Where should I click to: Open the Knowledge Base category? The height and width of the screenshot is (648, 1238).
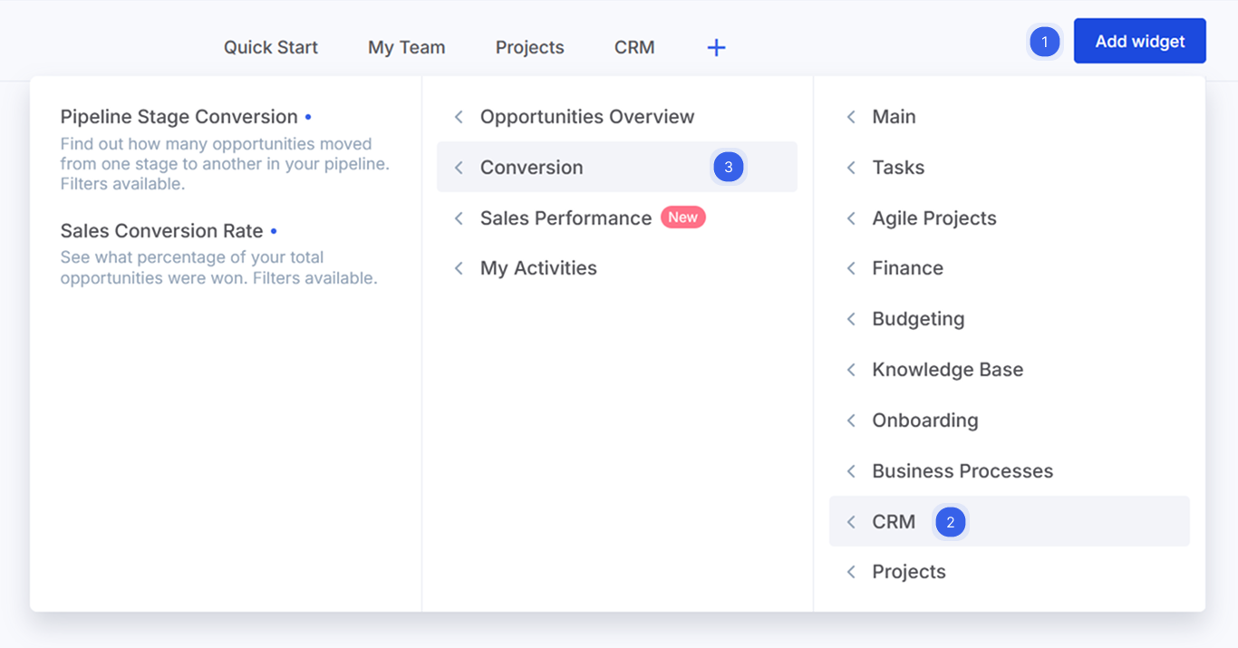(x=947, y=370)
